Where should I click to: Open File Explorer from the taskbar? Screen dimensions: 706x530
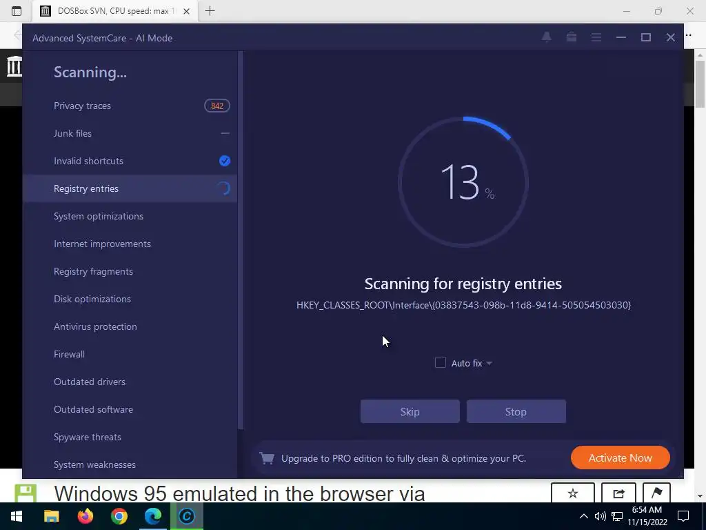(51, 516)
